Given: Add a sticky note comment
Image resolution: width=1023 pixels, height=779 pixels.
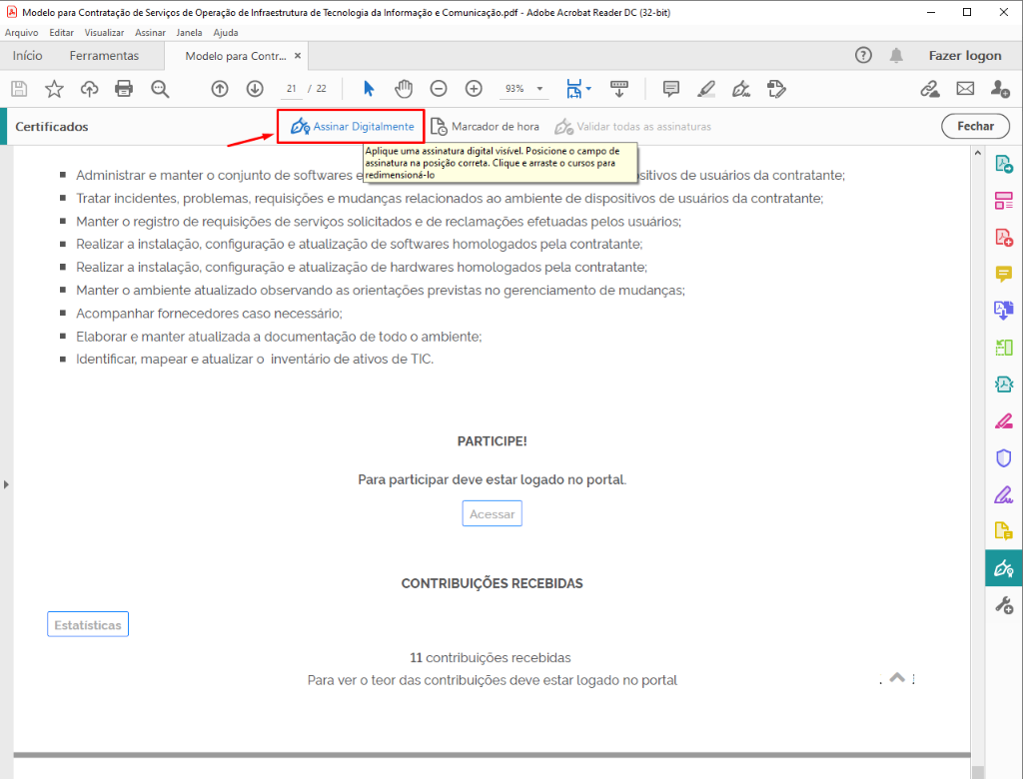Looking at the screenshot, I should (671, 89).
